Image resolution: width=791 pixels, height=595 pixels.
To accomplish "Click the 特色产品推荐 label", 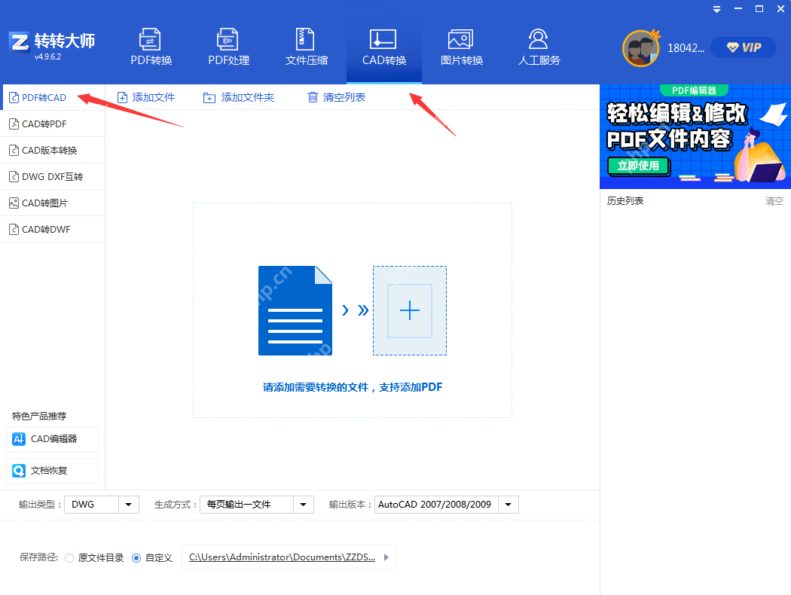I will (39, 416).
